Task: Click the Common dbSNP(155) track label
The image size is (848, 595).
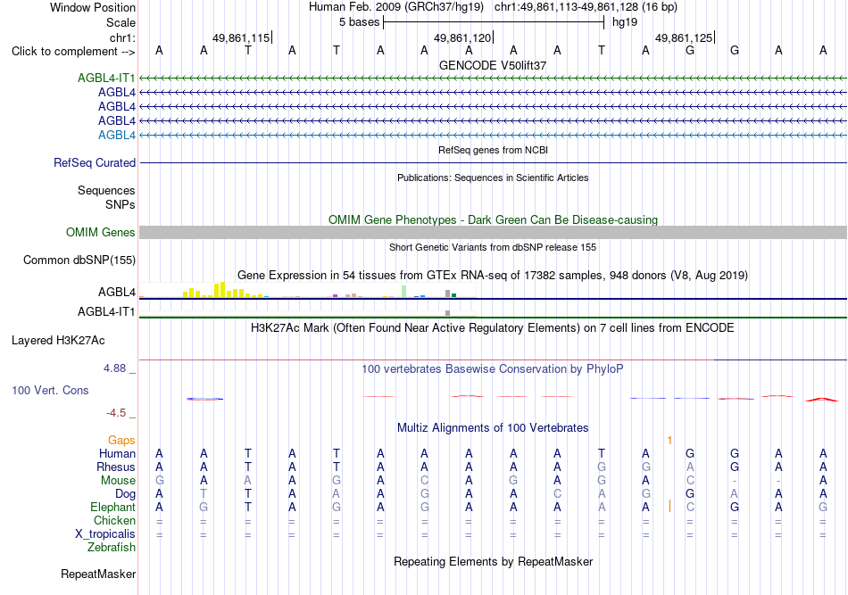Action: pos(79,260)
